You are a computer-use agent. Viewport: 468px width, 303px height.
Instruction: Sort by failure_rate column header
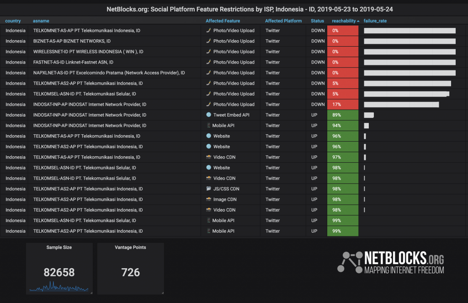coord(375,21)
